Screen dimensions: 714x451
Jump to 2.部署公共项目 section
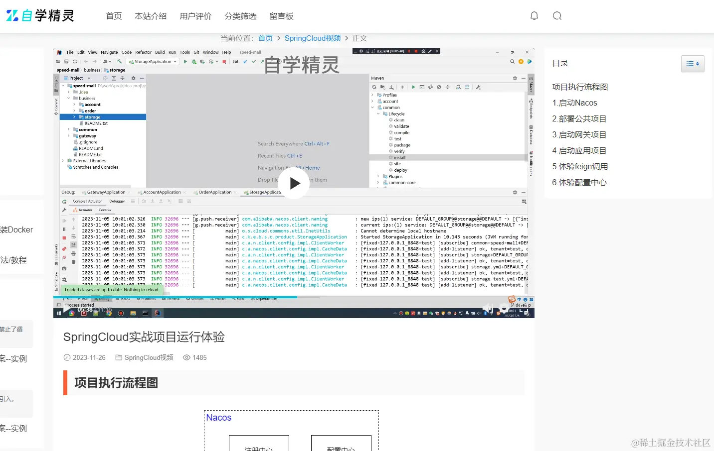(x=579, y=118)
